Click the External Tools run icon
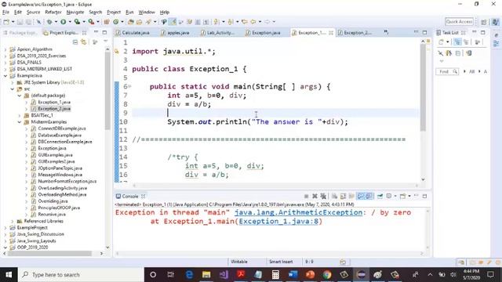The height and width of the screenshot is (282, 502). tap(91, 22)
